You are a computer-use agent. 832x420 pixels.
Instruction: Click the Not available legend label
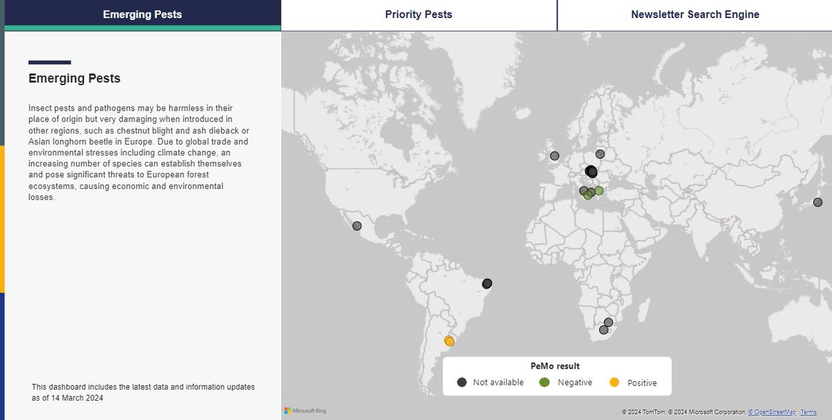[x=499, y=383]
